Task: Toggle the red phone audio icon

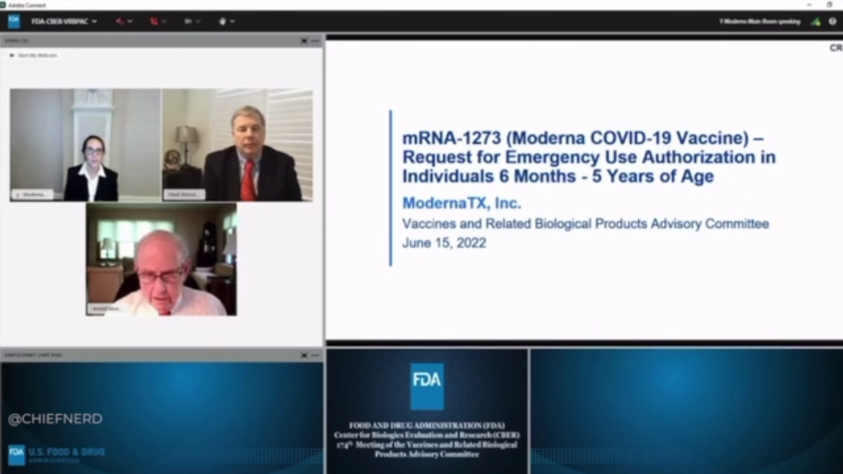Action: (153, 21)
